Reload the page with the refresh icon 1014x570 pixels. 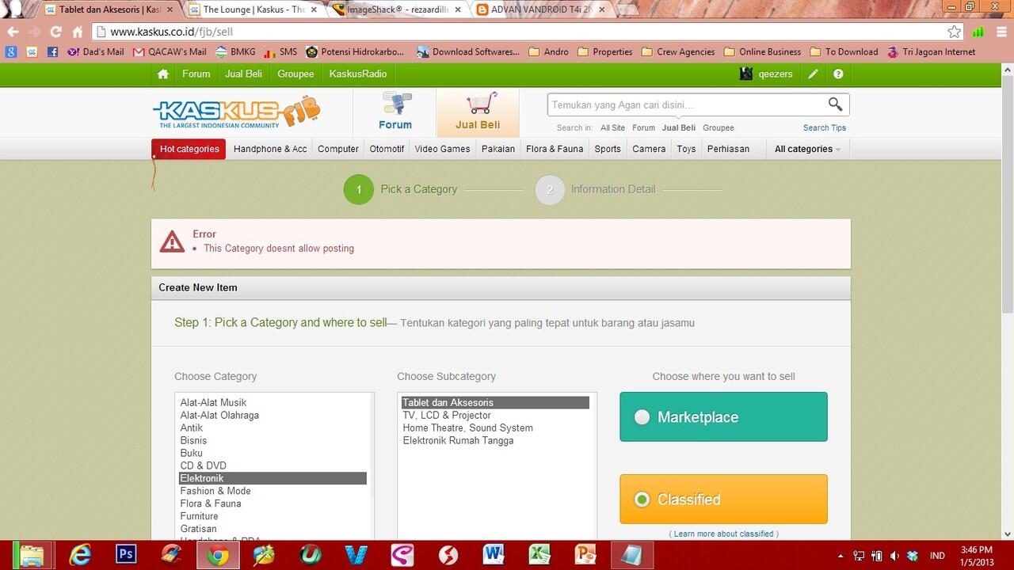[x=55, y=32]
